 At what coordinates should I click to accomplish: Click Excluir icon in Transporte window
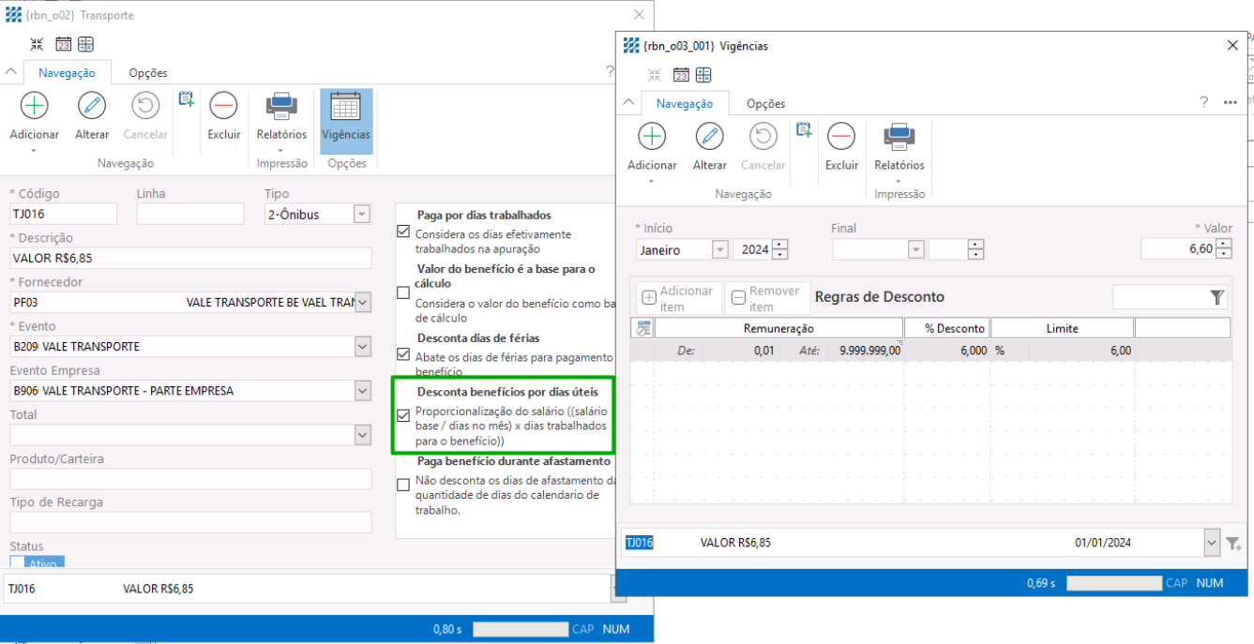[x=223, y=106]
